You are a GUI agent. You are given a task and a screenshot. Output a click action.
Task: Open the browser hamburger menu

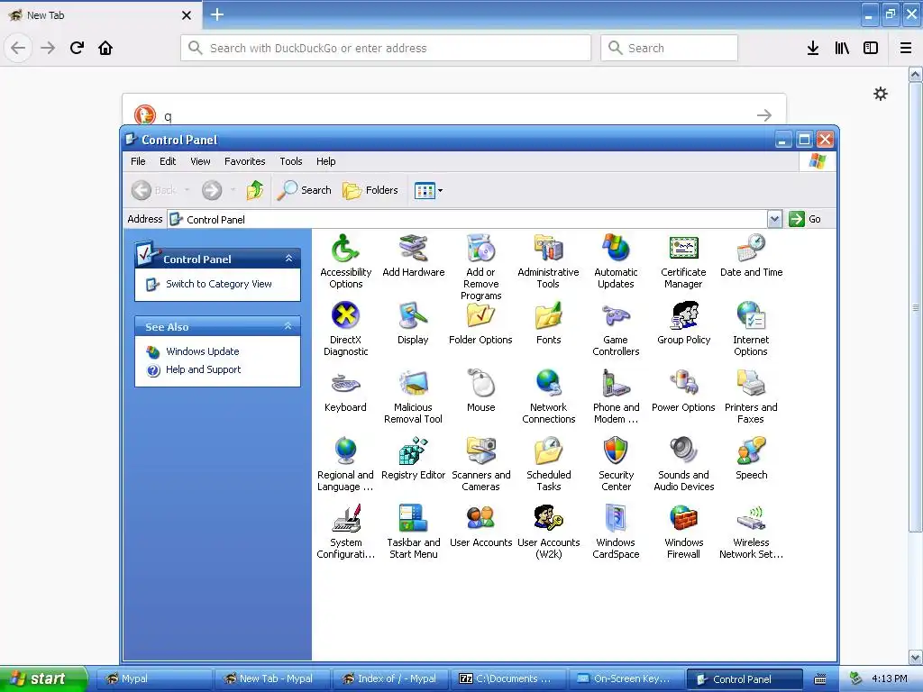tap(906, 48)
